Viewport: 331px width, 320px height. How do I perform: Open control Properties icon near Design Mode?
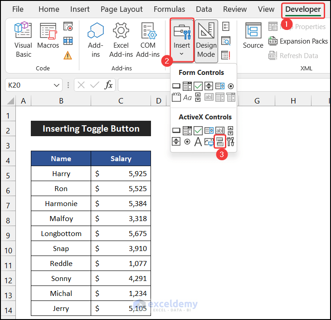226,26
